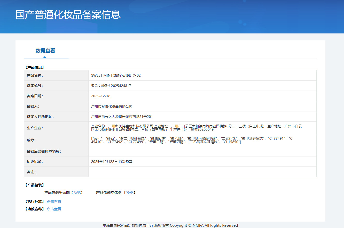Click the 备案编号: label cell
Viewport: 344px width, 228px height.
(x=56, y=86)
